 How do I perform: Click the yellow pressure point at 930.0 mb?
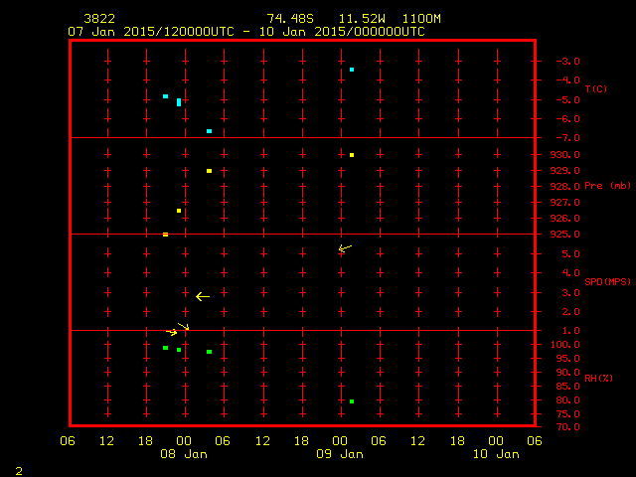pos(352,155)
